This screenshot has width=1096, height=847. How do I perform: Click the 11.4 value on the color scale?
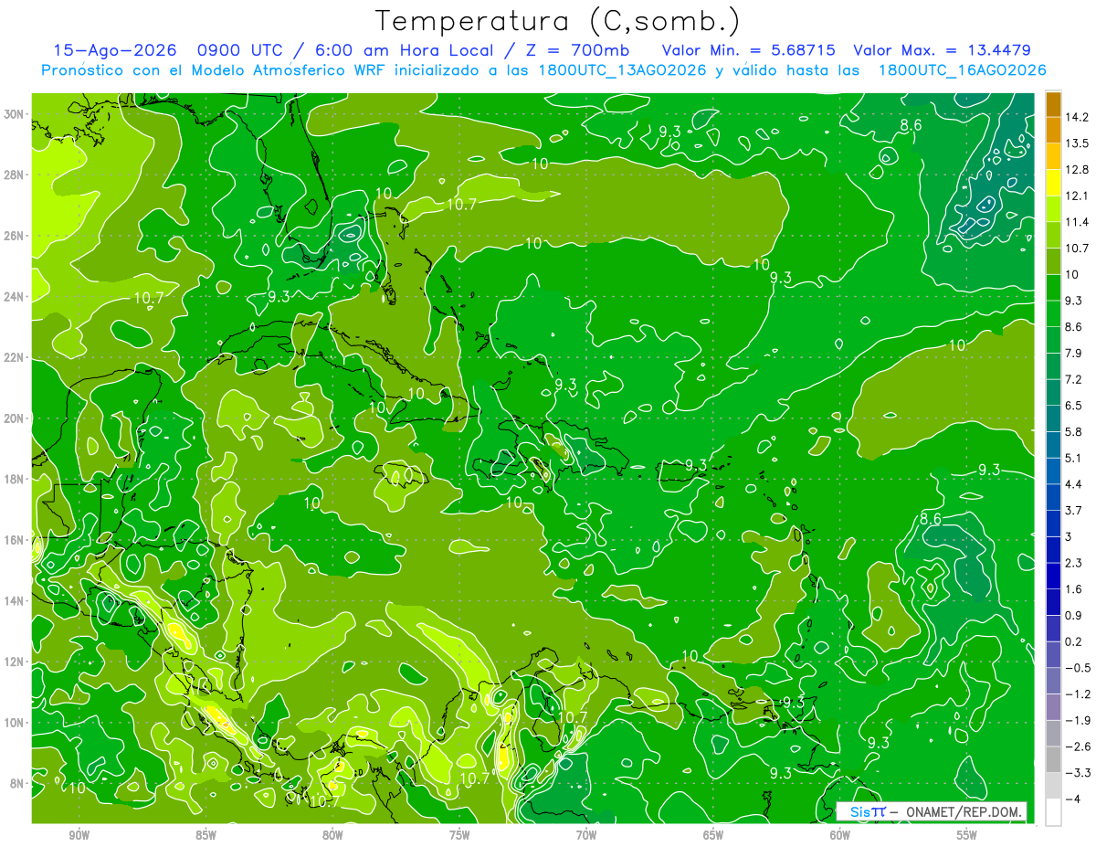1078,222
